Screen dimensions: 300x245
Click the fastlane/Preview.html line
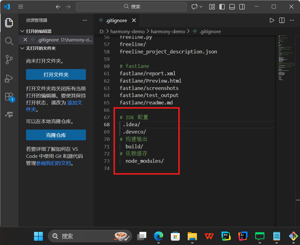(x=150, y=81)
